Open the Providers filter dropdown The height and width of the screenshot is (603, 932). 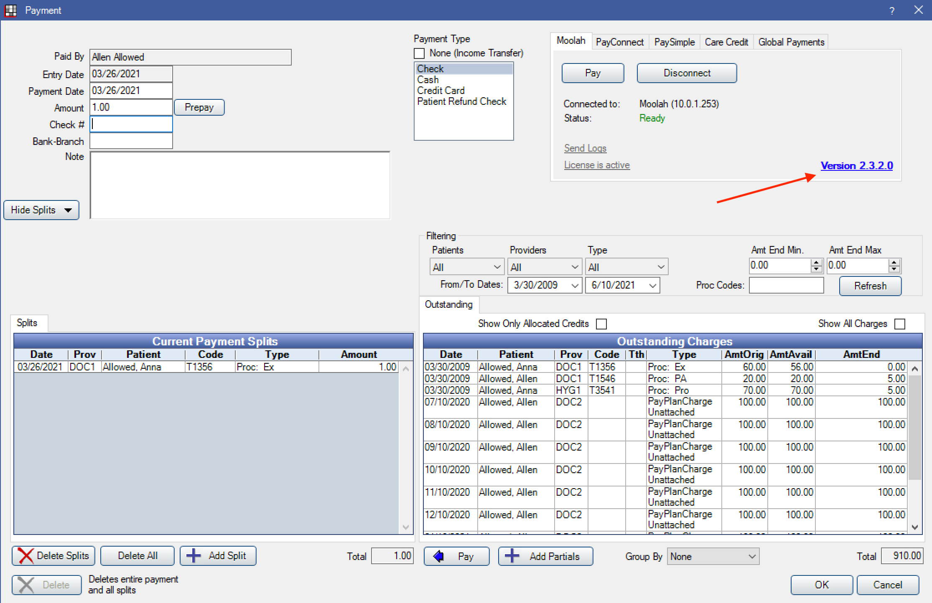[x=545, y=267]
